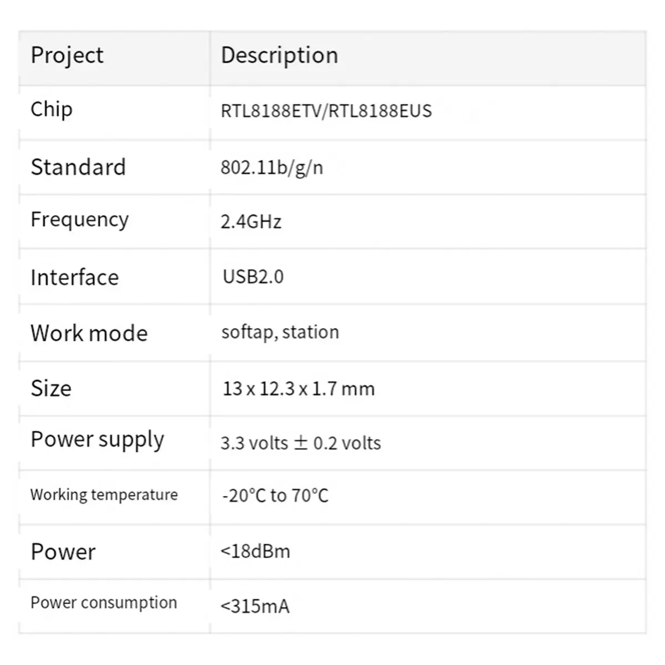The width and height of the screenshot is (665, 665).
Task: Click the <18dBm power value
Action: 255,551
